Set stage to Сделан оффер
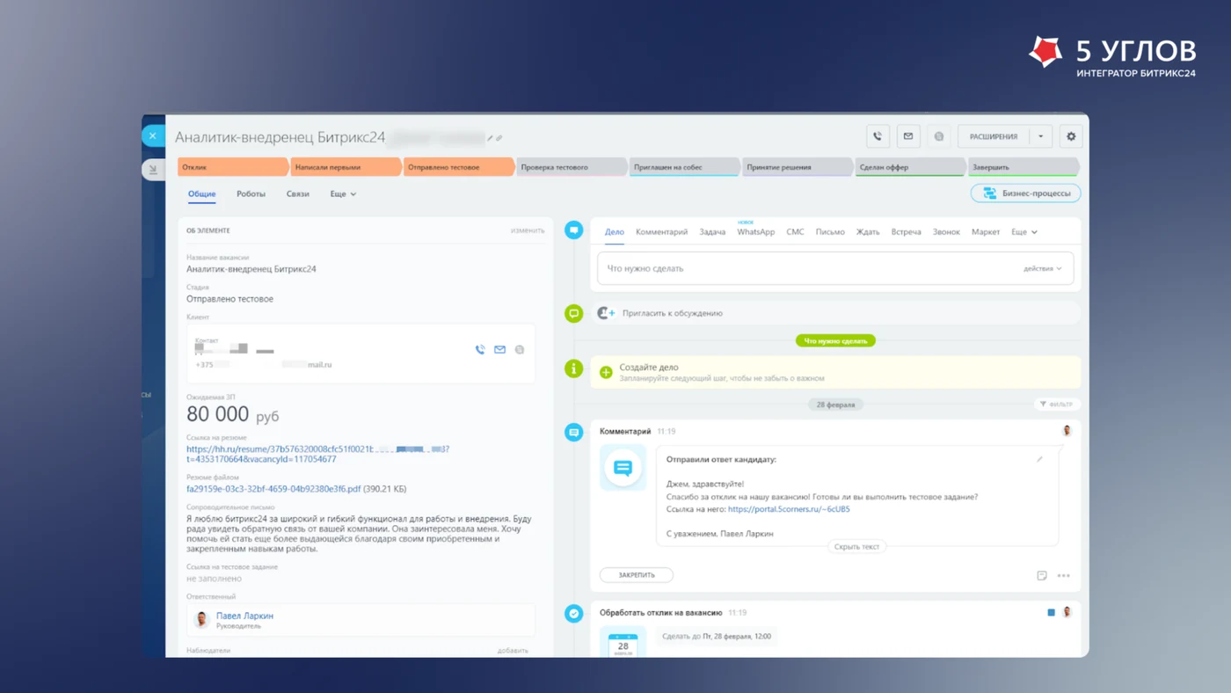 click(911, 167)
